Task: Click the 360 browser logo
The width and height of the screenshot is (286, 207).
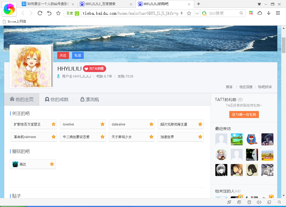Action: click(9, 9)
